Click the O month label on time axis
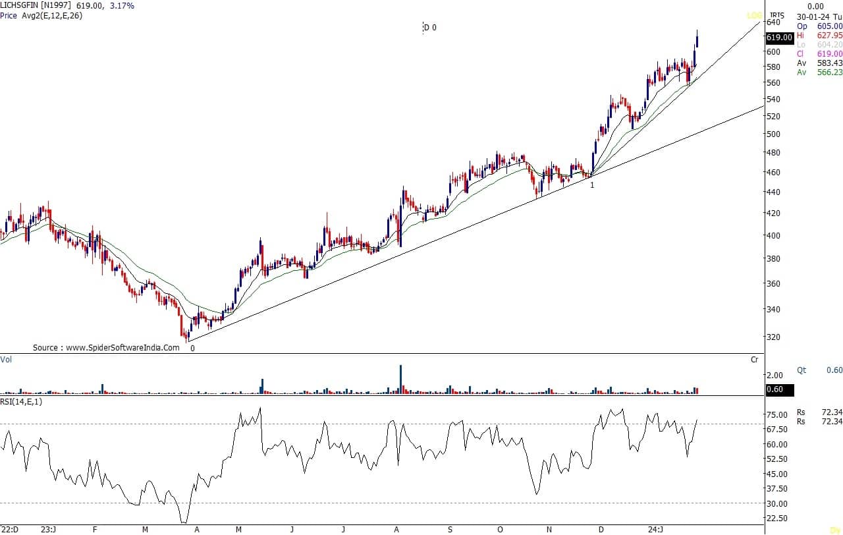The width and height of the screenshot is (843, 535). pos(500,529)
